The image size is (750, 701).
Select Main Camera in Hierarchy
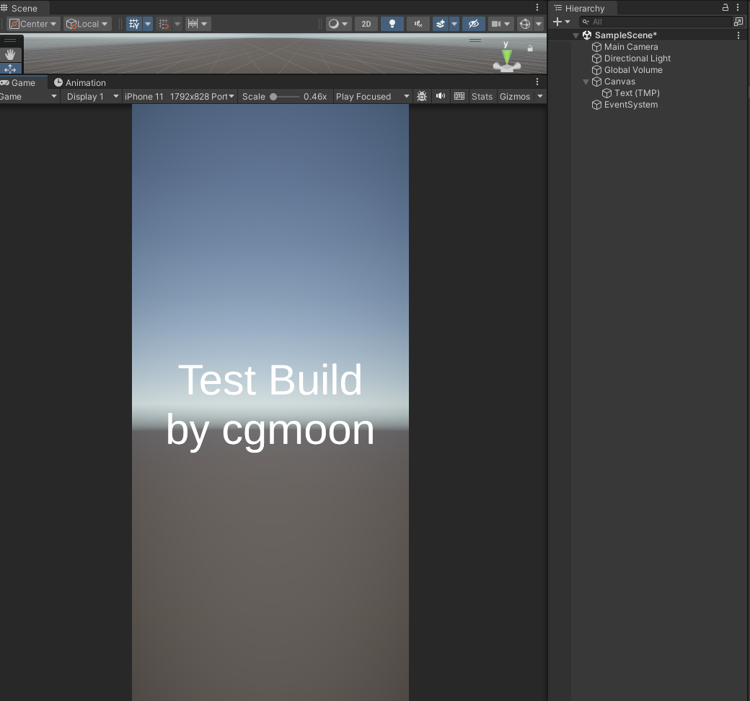631,47
